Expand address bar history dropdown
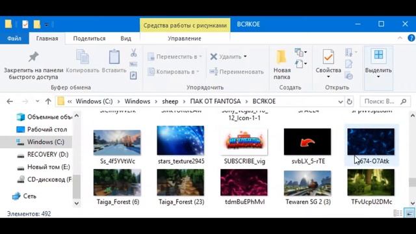Image resolution: width=416 pixels, height=234 pixels. (341, 101)
